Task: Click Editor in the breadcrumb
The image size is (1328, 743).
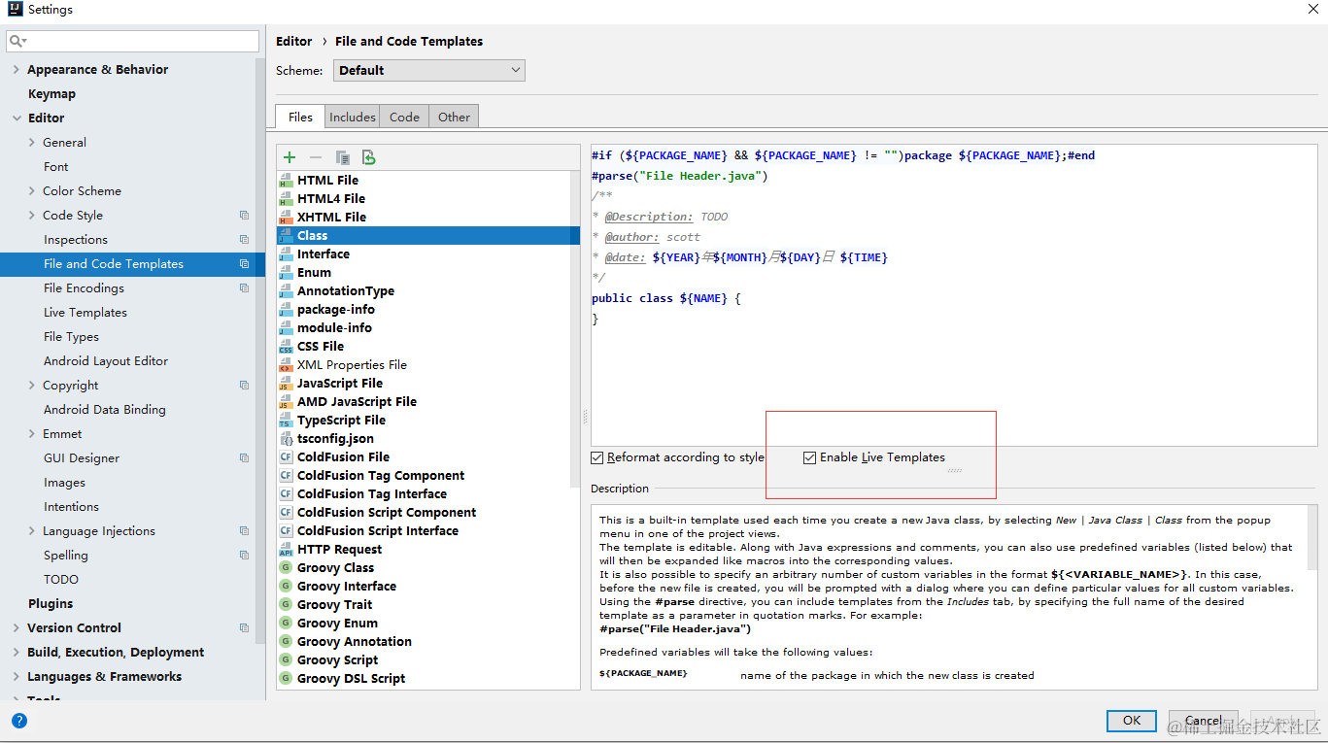Action: pyautogui.click(x=294, y=41)
